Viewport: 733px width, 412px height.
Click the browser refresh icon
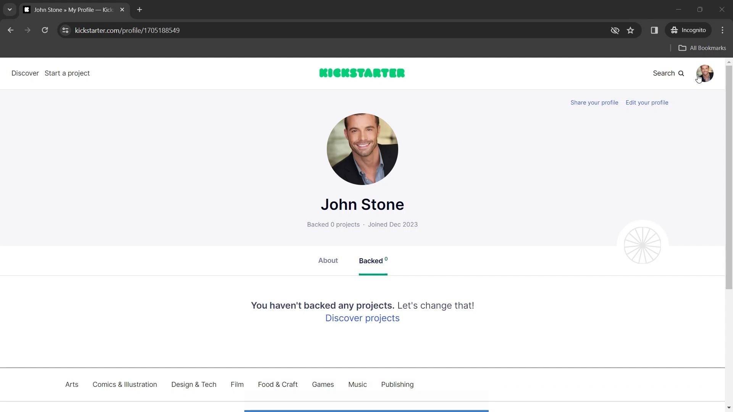tap(45, 30)
